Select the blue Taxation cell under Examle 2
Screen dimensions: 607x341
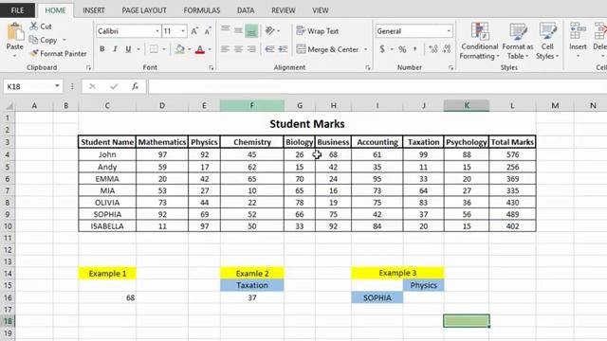pos(252,285)
